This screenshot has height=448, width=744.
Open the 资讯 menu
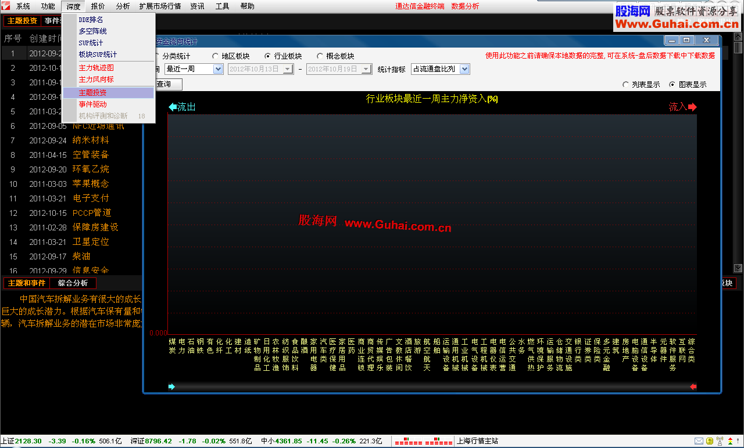pos(197,6)
